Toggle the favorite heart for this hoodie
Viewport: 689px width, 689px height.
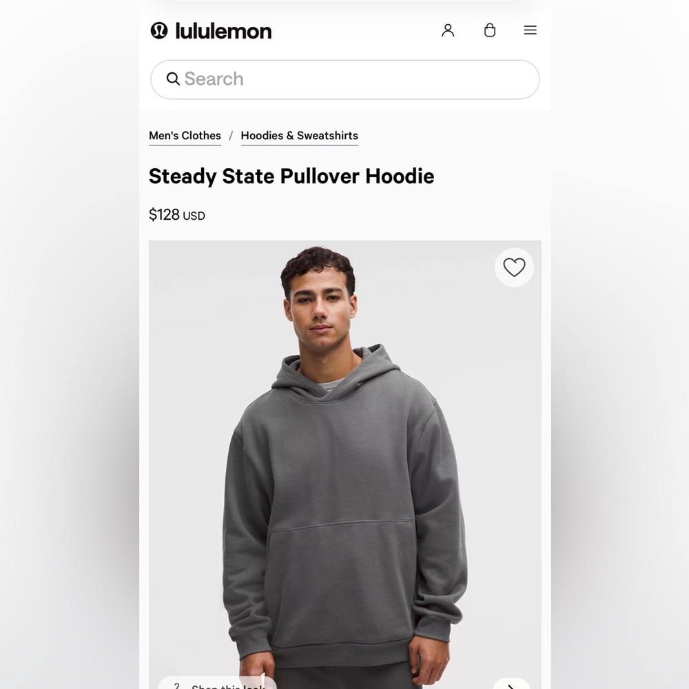[514, 267]
